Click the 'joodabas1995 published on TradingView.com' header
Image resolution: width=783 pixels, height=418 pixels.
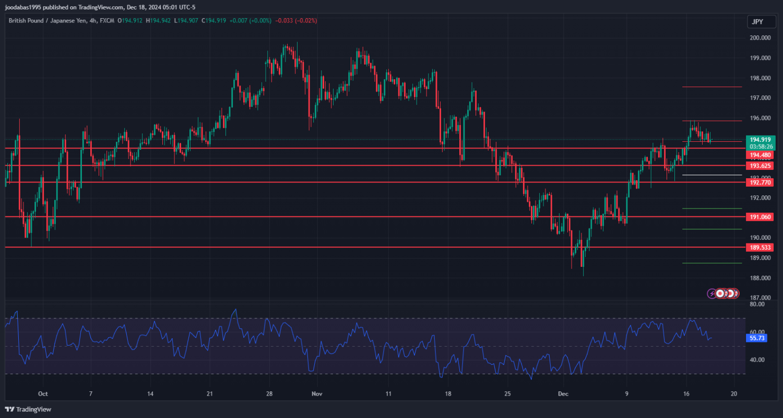pyautogui.click(x=64, y=7)
